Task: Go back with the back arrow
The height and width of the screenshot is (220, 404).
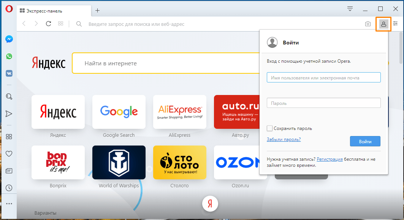Action: (24, 24)
